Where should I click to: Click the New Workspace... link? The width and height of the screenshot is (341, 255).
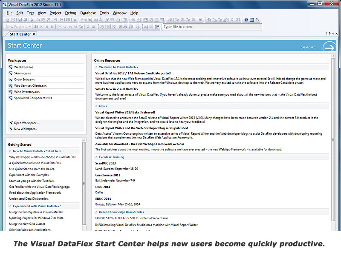(26, 129)
